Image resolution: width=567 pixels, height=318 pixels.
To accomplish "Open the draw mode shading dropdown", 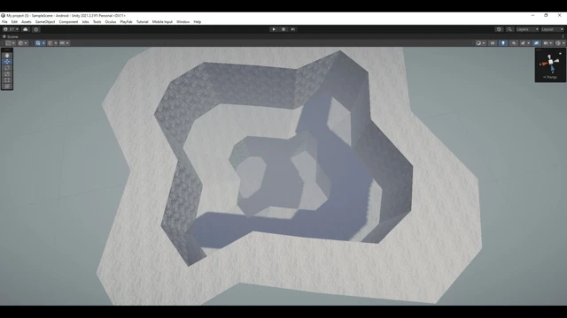I will coord(480,43).
